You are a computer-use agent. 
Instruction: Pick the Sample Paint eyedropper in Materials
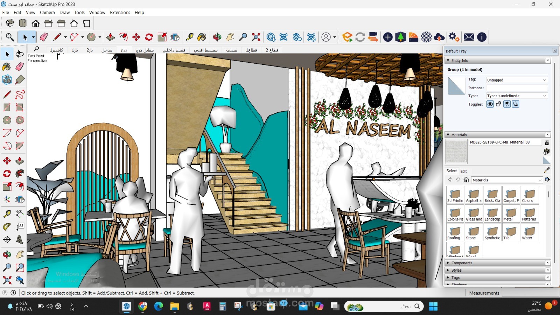pos(547,170)
